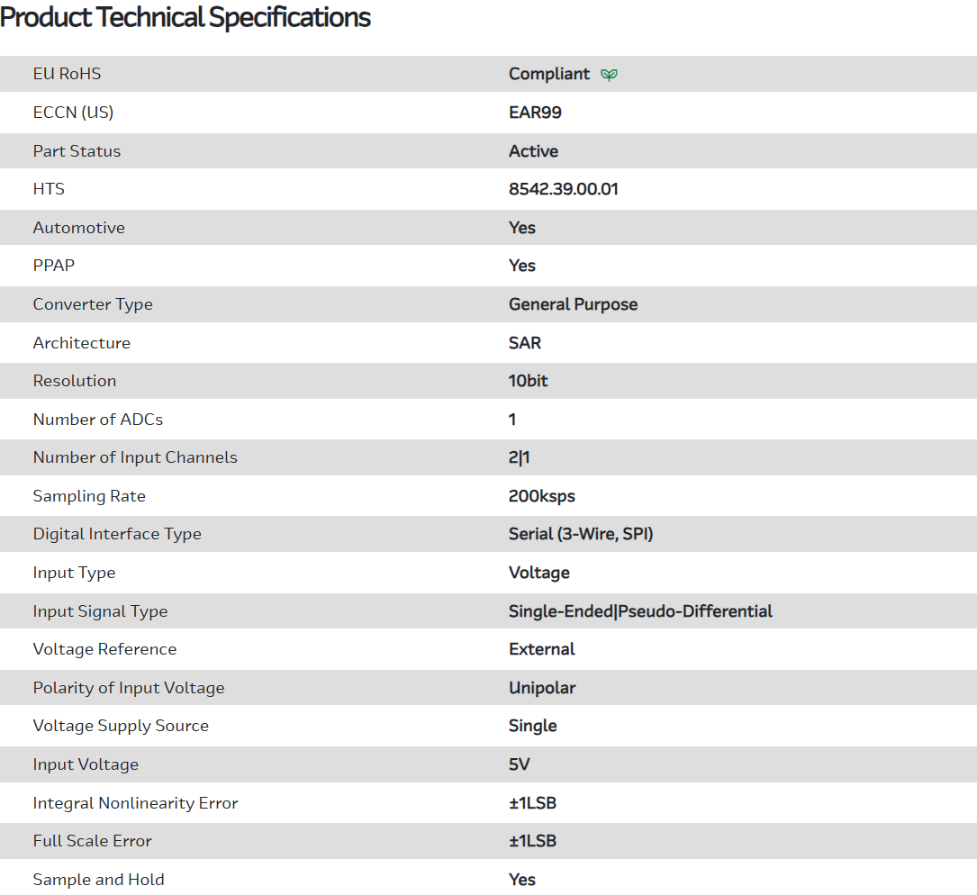The width and height of the screenshot is (977, 895).
Task: Click the Number of ADCs label
Action: [x=98, y=420]
